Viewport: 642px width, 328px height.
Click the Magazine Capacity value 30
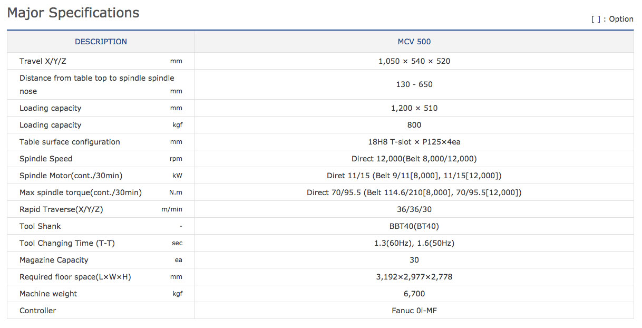tap(414, 260)
